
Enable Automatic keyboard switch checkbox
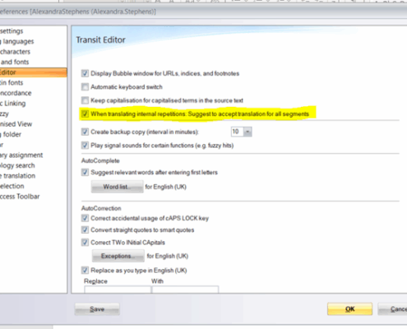tap(85, 87)
